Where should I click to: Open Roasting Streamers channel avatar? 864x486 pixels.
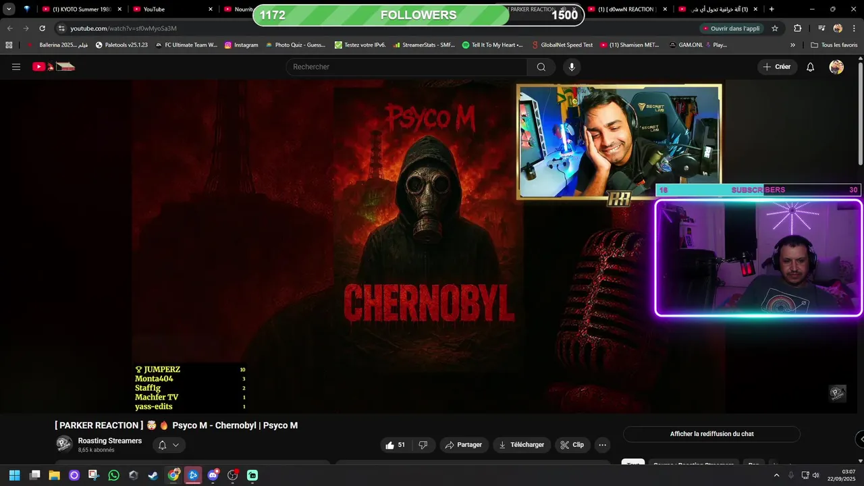point(64,443)
